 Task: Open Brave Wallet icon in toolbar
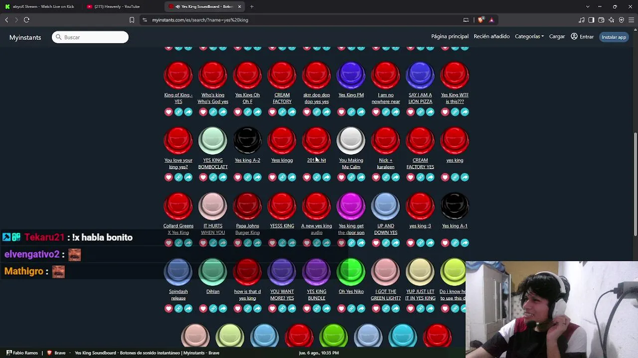(601, 20)
